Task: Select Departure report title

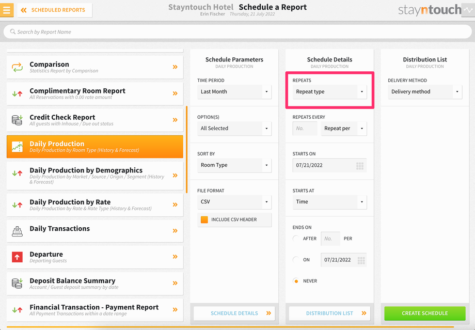Action: (46, 254)
